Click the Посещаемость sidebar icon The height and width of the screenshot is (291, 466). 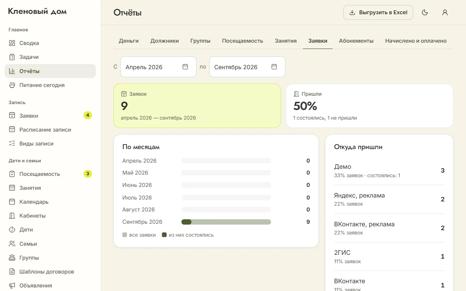click(12, 174)
